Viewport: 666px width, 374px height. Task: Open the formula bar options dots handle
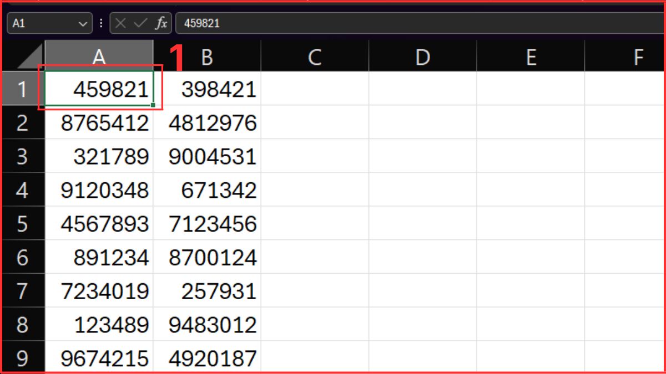(101, 23)
